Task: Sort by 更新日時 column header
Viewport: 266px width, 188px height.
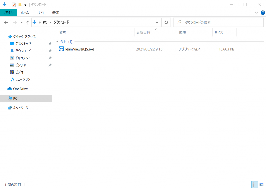Action: (x=143, y=32)
